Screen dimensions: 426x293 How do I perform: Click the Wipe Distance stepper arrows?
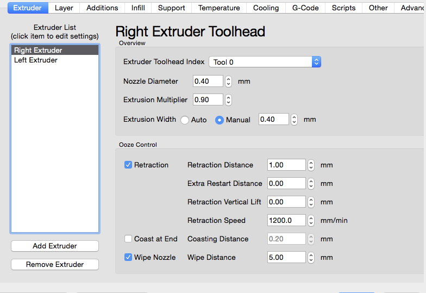coord(311,258)
